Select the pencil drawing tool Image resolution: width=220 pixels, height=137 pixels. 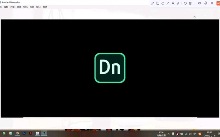pyautogui.click(x=153, y=3)
